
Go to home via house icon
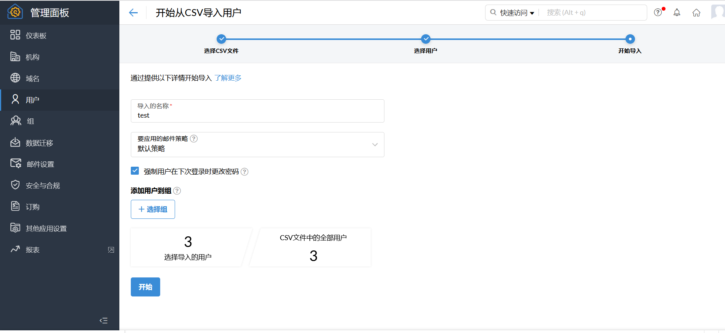tap(696, 13)
